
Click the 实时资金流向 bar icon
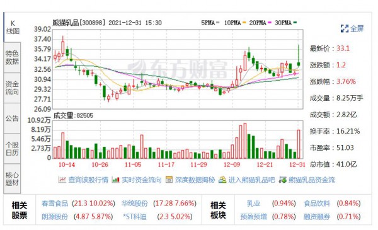(x=115, y=180)
